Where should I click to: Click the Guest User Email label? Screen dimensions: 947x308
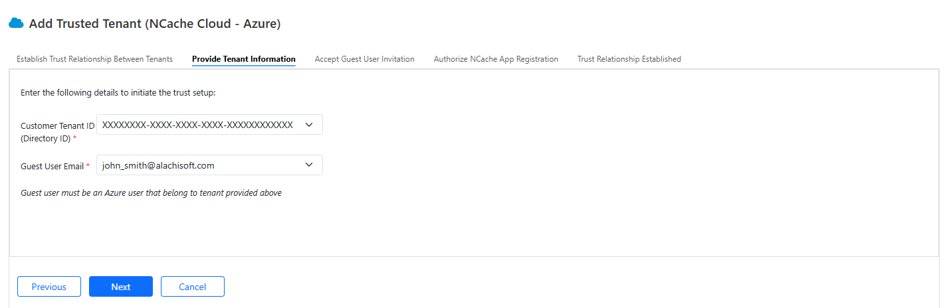[x=55, y=166]
